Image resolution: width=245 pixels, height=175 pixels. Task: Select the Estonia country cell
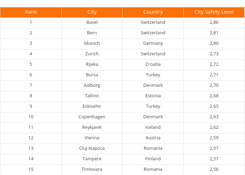pos(153,96)
